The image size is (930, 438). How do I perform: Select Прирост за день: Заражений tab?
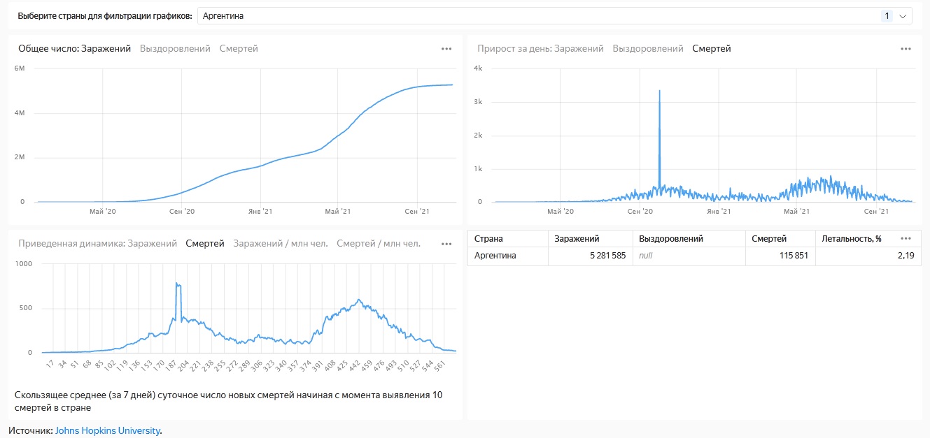tap(540, 49)
